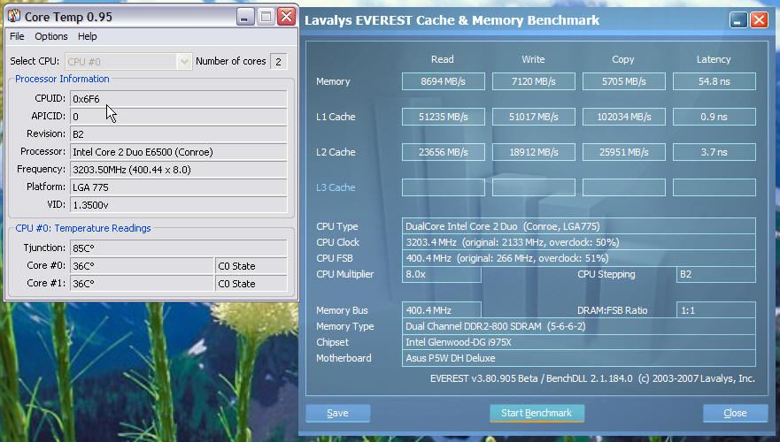Viewport: 780px width, 442px height.
Task: Click the CPU Clock field showing 3203.4 MHz
Action: point(578,242)
